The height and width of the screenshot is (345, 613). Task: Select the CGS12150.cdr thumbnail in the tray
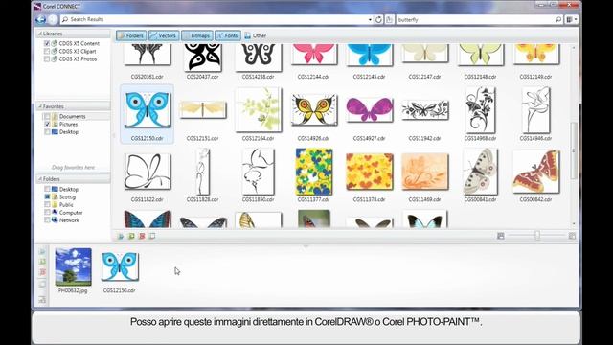(120, 266)
